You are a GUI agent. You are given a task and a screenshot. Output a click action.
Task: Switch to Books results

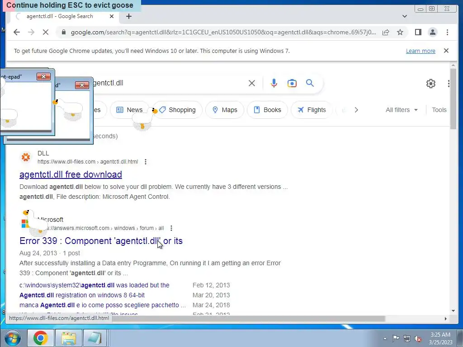[x=267, y=110]
